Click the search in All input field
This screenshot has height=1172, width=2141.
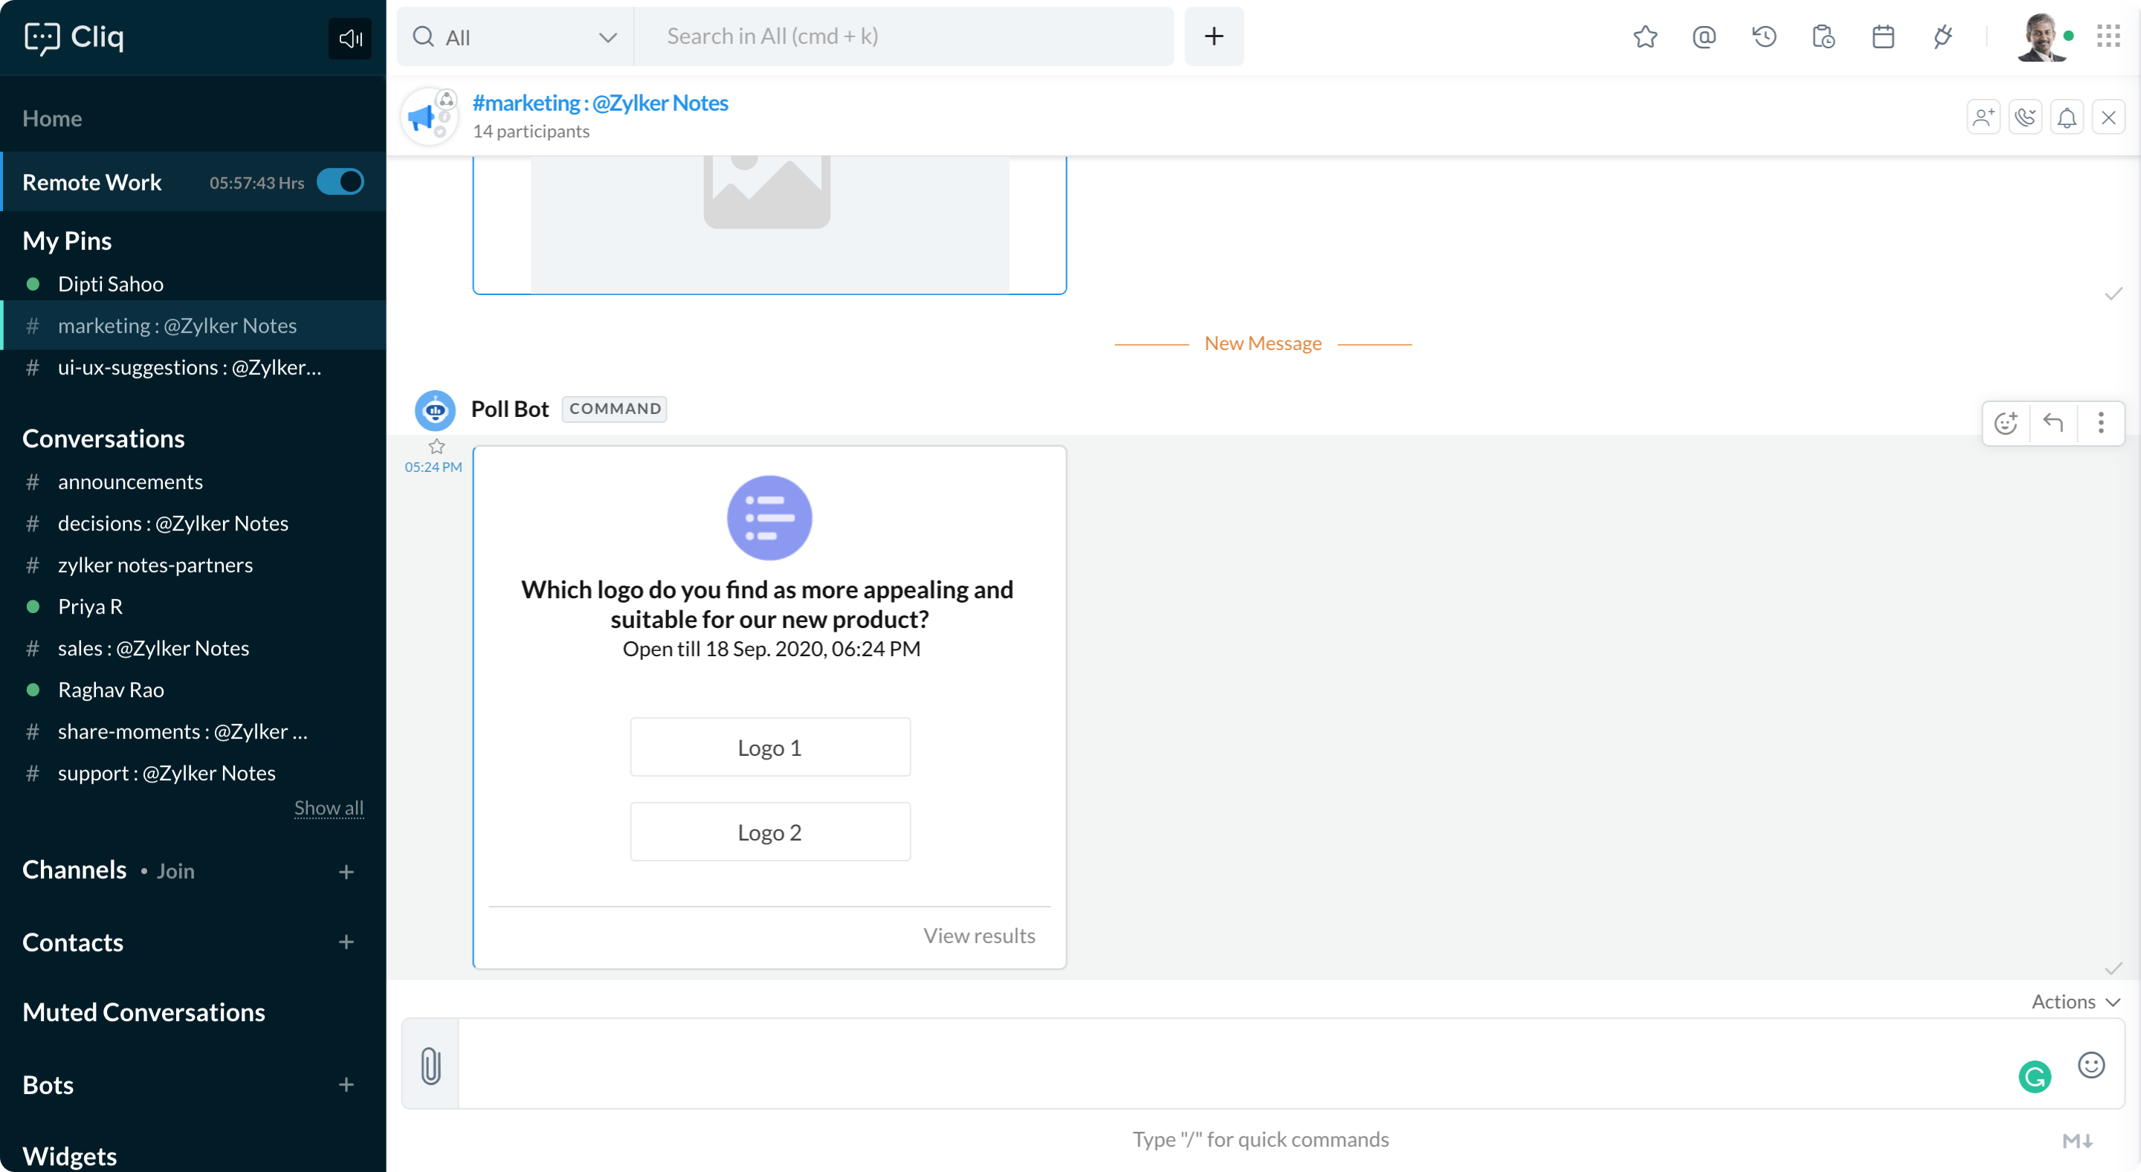point(904,36)
